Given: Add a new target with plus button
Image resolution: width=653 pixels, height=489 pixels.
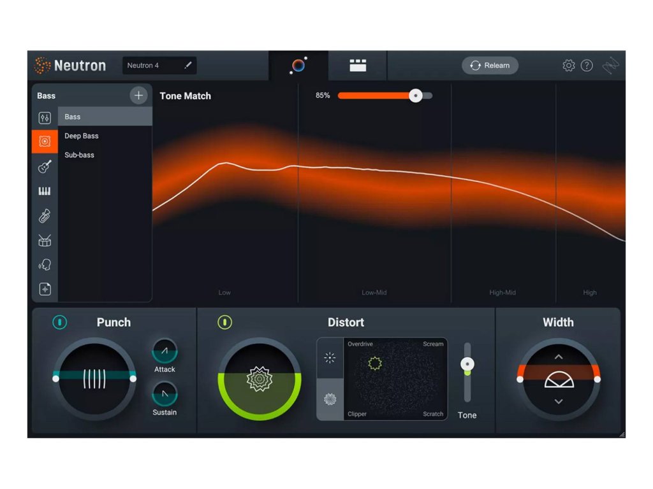Looking at the screenshot, I should point(138,96).
